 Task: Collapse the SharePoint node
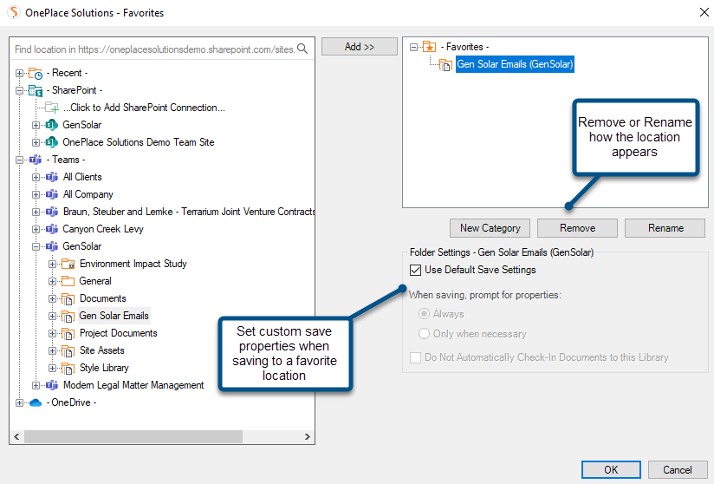coord(19,90)
